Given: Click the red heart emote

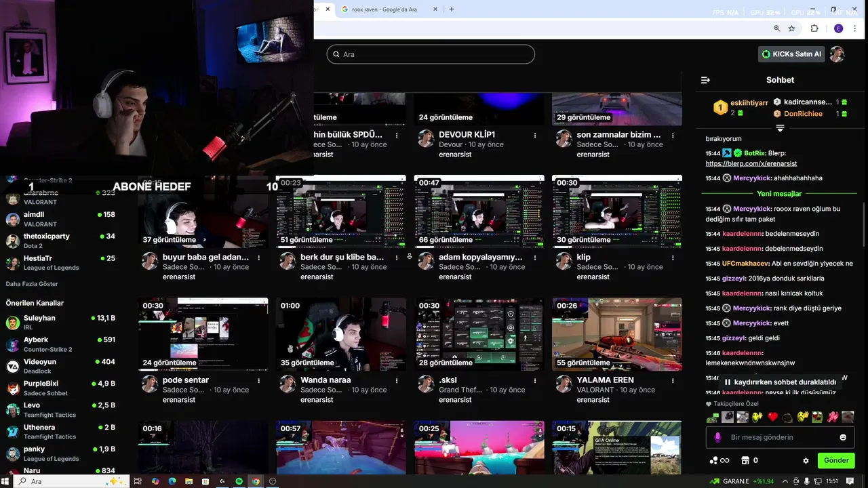Looking at the screenshot, I should coord(772,417).
